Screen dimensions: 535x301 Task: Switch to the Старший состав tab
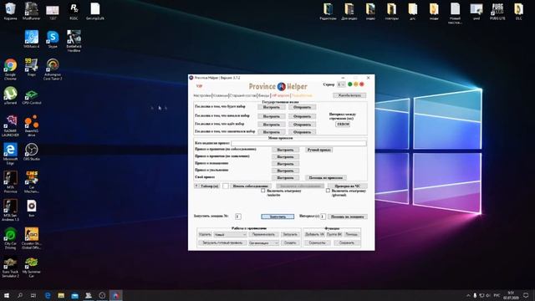point(243,95)
